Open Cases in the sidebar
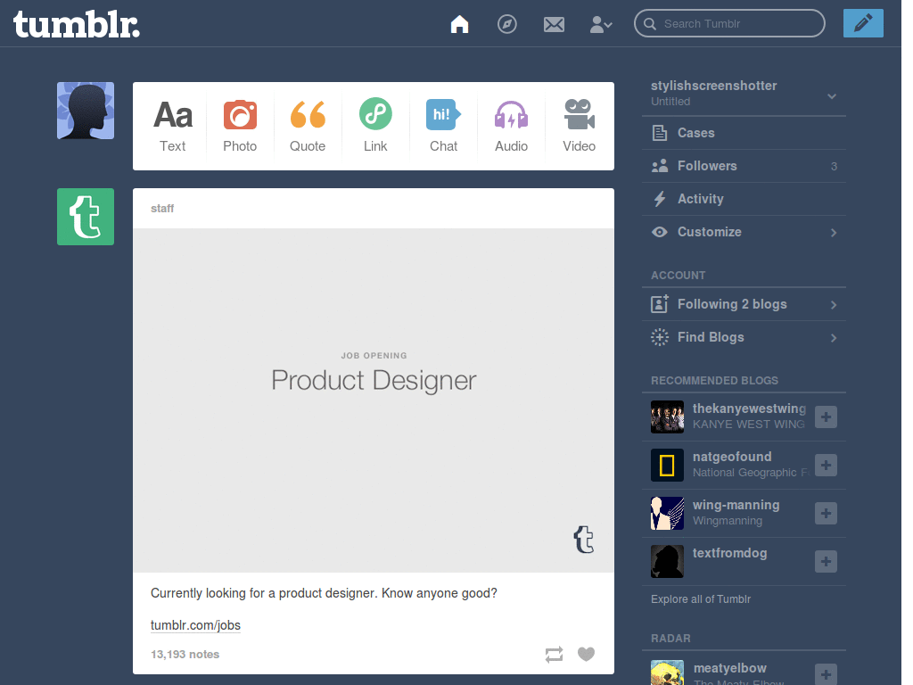The width and height of the screenshot is (913, 685). click(x=744, y=133)
